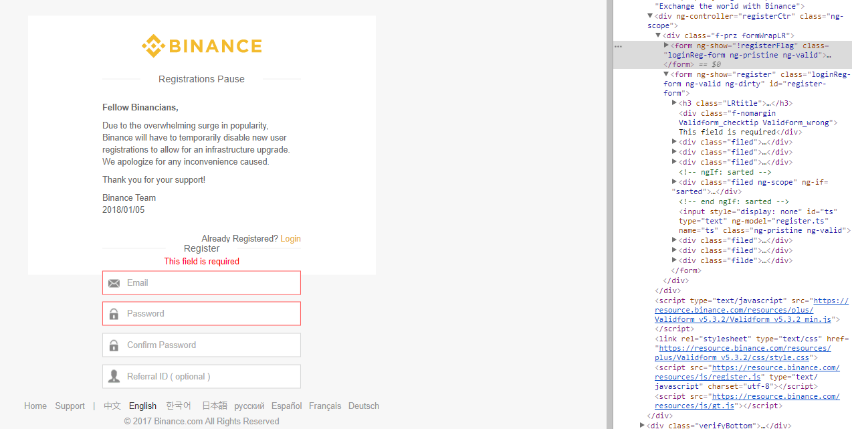The height and width of the screenshot is (429, 852).
Task: Click the Registrations Pause heading
Action: [201, 79]
